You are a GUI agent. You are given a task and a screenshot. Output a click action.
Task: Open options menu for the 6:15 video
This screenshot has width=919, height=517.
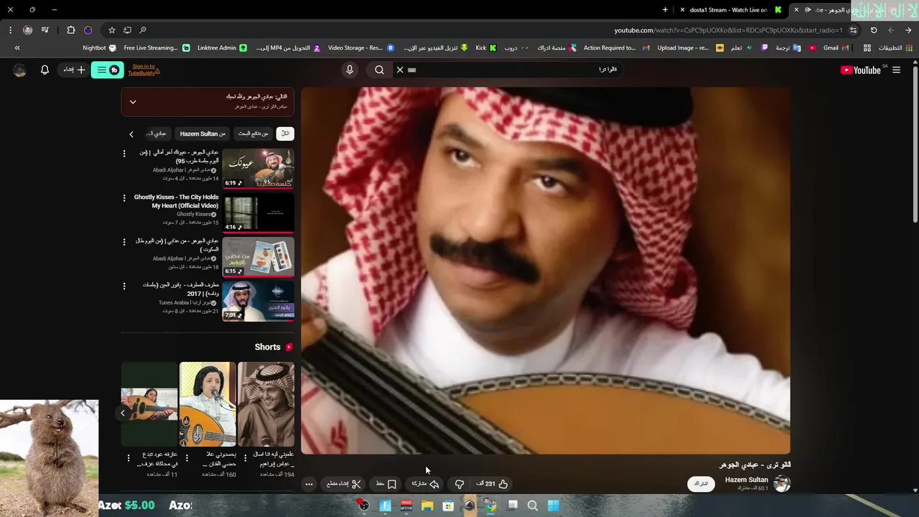124,242
